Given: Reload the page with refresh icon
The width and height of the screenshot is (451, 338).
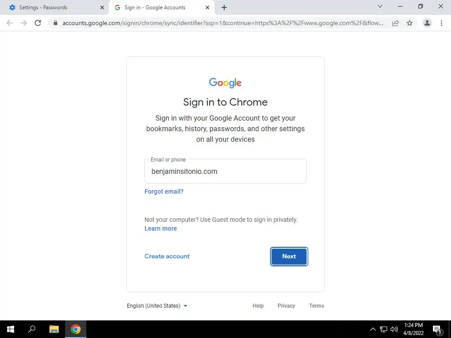Looking at the screenshot, I should tap(38, 23).
